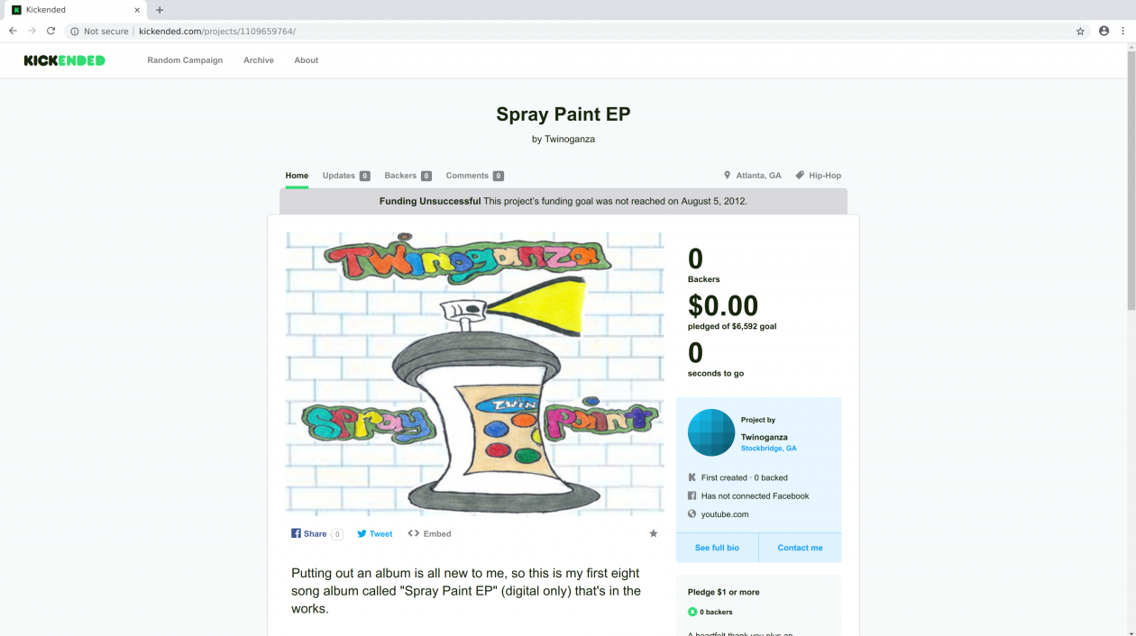
Task: Select the Comments tab
Action: point(467,176)
